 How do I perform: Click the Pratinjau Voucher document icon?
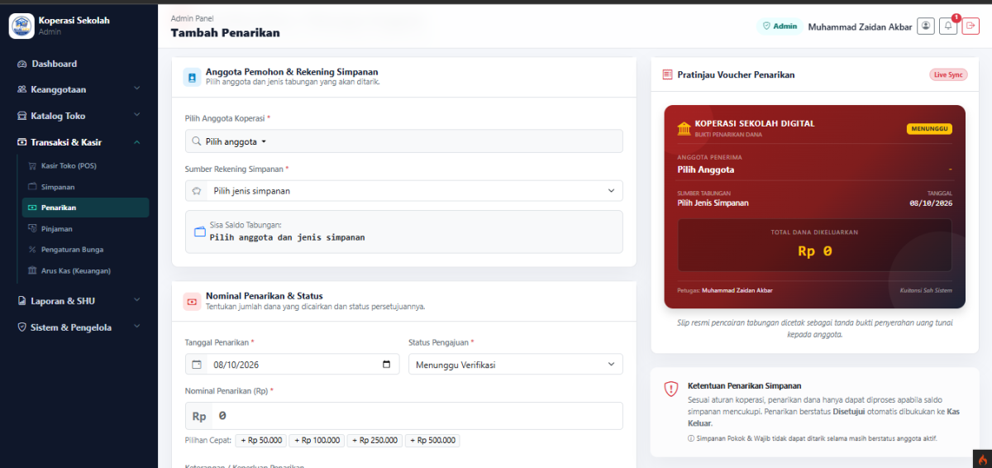667,74
